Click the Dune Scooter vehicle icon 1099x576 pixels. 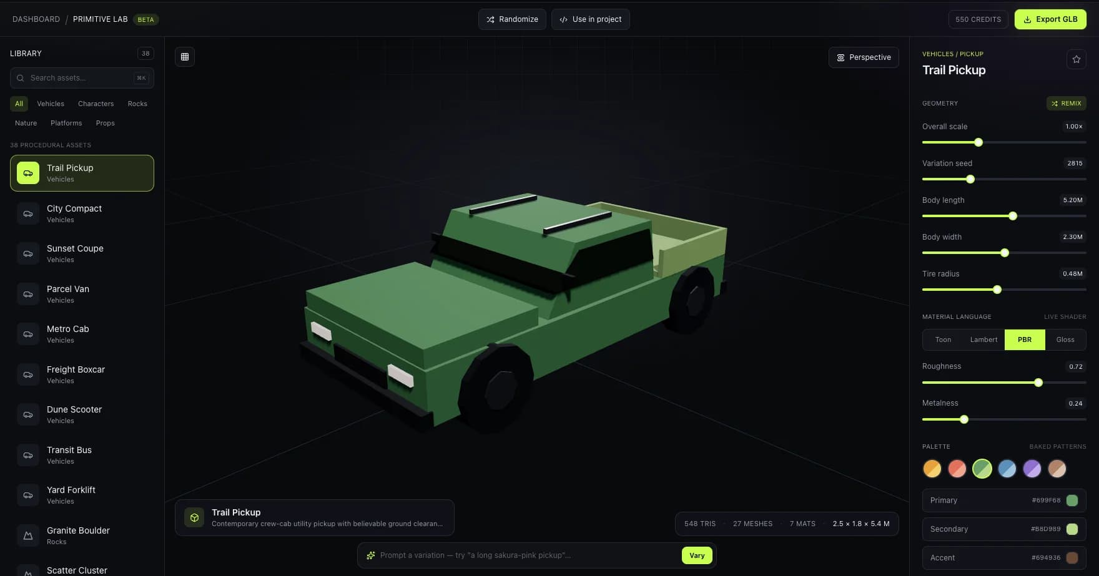click(x=28, y=414)
